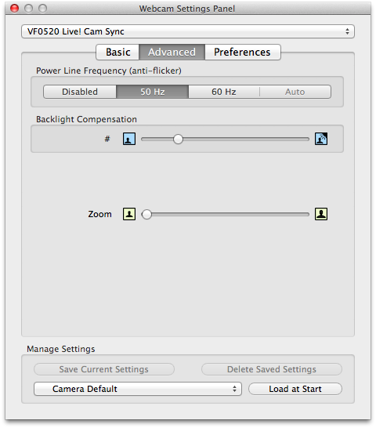Click the Webcam Settings Panel title bar
The image size is (376, 428).
click(187, 9)
